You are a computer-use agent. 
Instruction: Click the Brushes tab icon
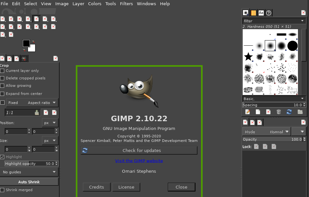[x=246, y=13]
